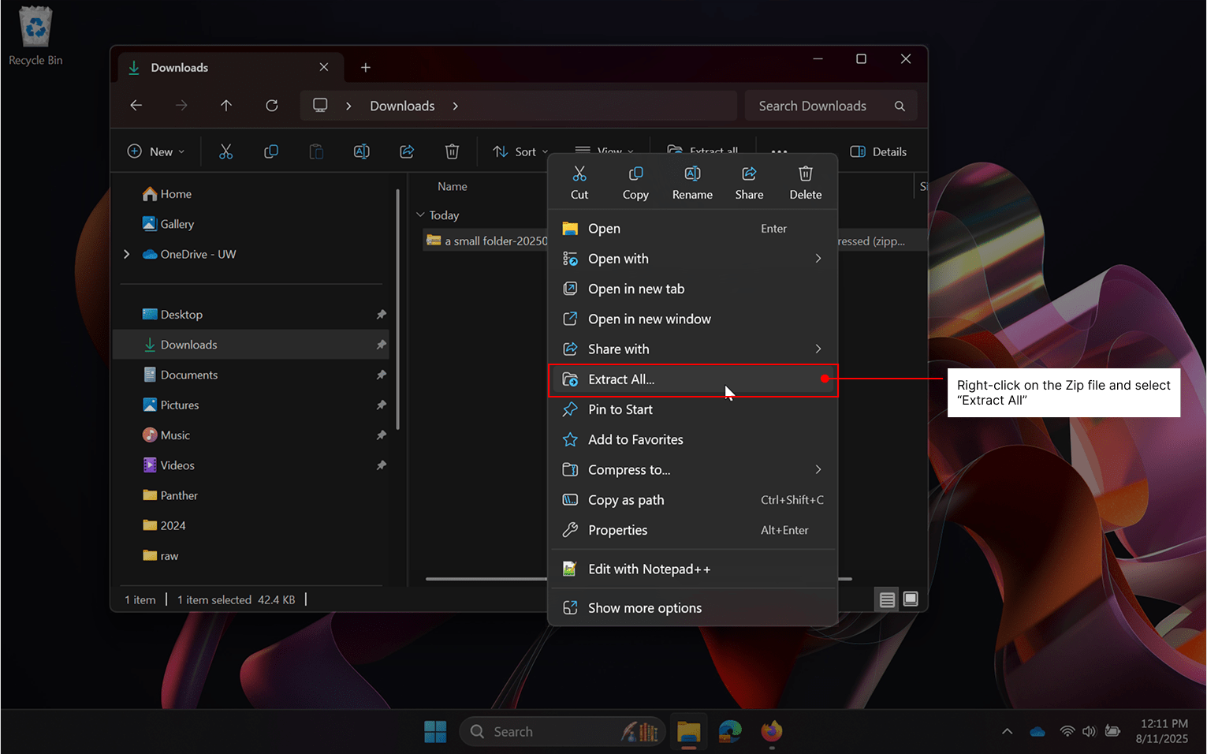Refresh the Downloads folder view

coord(271,105)
